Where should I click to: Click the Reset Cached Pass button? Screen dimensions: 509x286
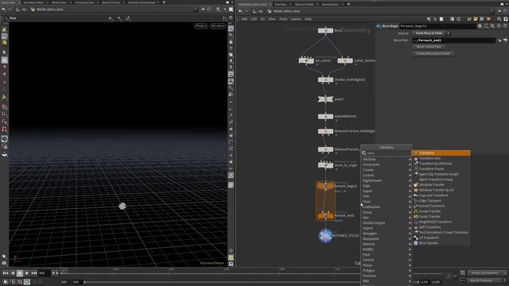coord(429,47)
